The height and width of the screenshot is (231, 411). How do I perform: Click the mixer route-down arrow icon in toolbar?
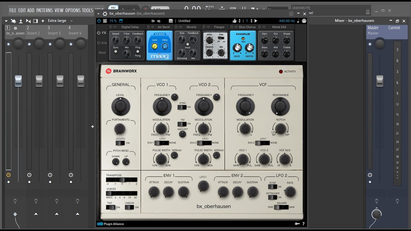pos(21,21)
